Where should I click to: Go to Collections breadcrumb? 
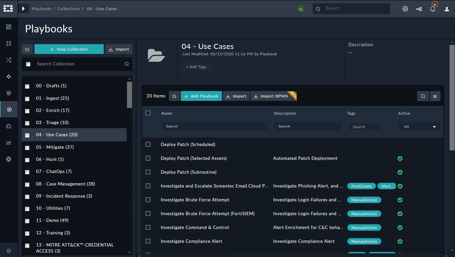(69, 9)
